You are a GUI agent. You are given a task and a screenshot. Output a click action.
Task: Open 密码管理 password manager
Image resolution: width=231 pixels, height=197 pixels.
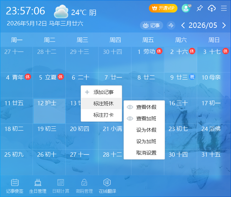click(84, 186)
